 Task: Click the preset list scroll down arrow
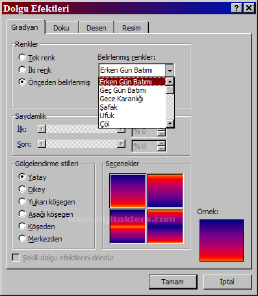pos(170,123)
